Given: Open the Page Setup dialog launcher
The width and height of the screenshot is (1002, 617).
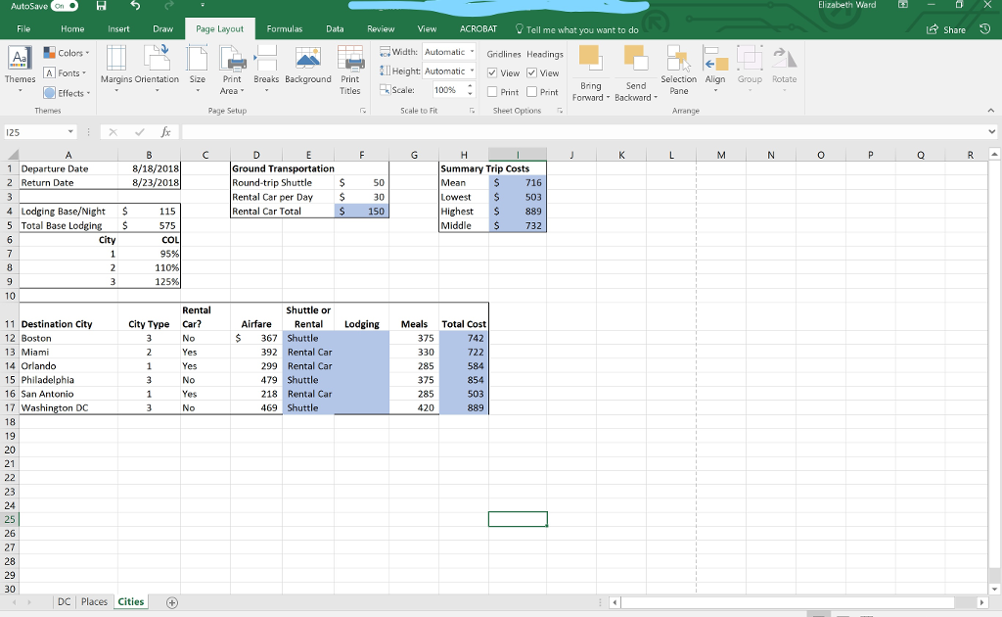Looking at the screenshot, I should 363,111.
